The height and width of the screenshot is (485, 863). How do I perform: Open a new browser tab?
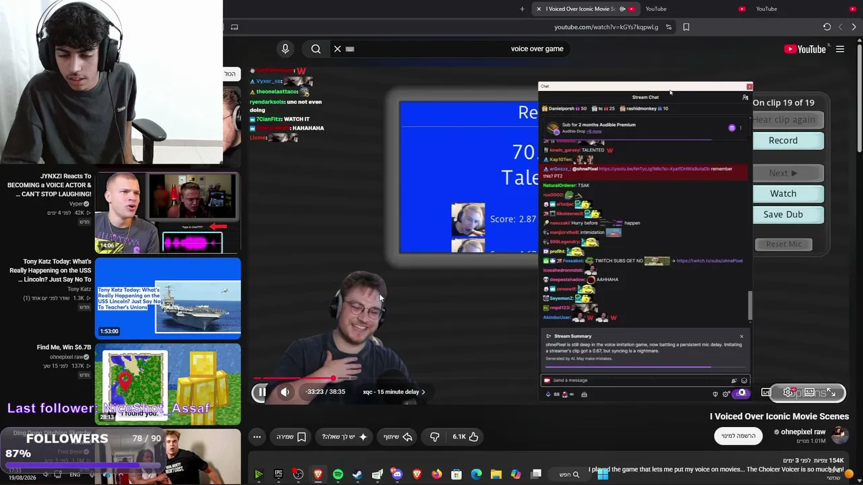click(522, 9)
